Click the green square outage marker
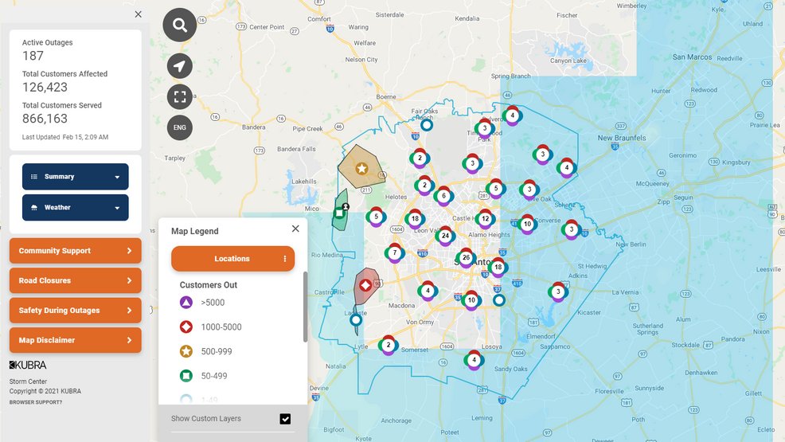Viewport: 785px width, 442px height. click(x=339, y=213)
